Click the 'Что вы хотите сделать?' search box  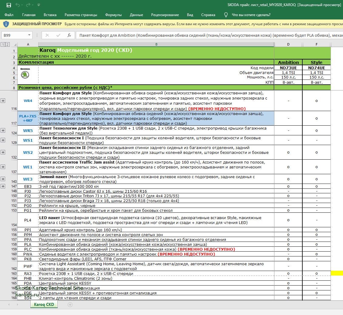pyautogui.click(x=251, y=15)
